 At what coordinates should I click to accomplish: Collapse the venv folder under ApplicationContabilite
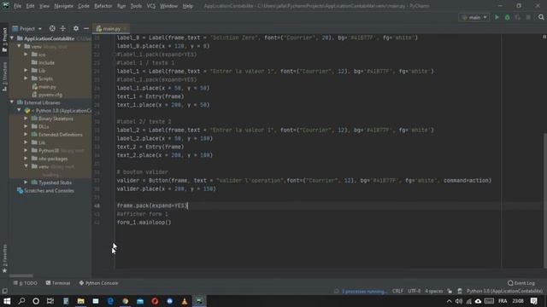(x=19, y=46)
